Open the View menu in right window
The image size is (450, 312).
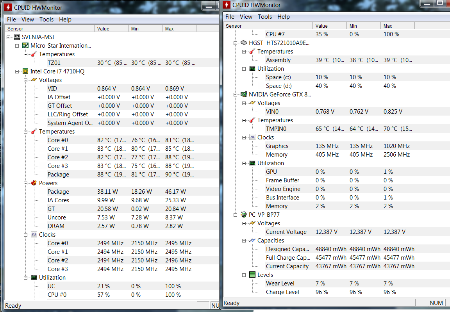[x=246, y=17]
